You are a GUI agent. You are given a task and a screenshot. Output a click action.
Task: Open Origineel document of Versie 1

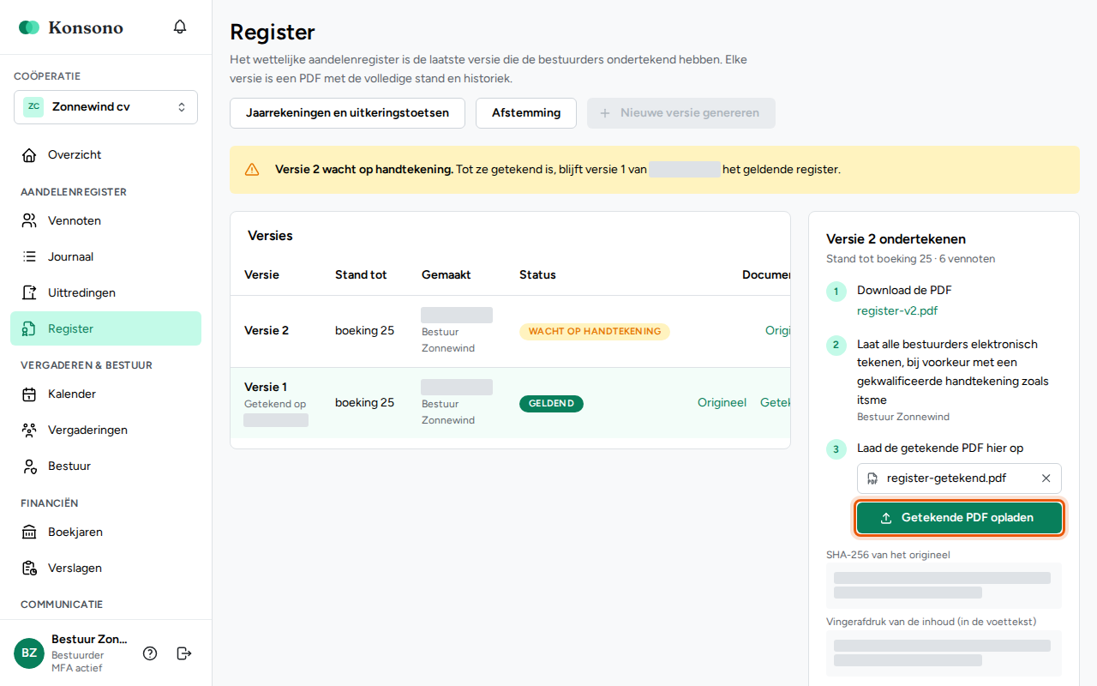722,403
